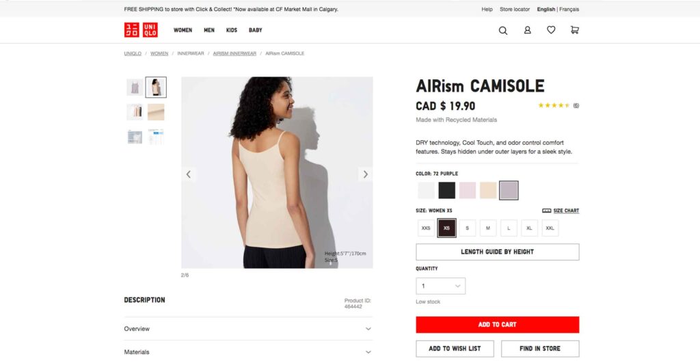Show the previous product image arrow

coord(189,174)
